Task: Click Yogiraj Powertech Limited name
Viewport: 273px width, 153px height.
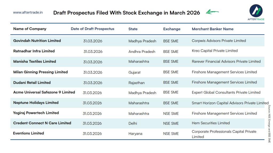Action: click(36, 113)
